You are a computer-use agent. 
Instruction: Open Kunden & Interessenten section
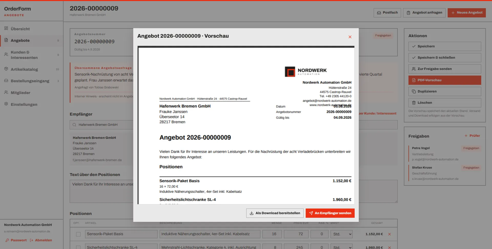coord(32,55)
